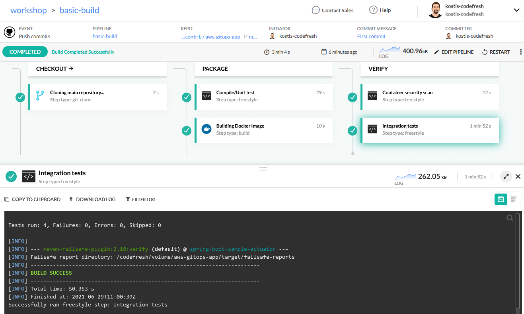Click the Docker whale build icon

(x=206, y=129)
